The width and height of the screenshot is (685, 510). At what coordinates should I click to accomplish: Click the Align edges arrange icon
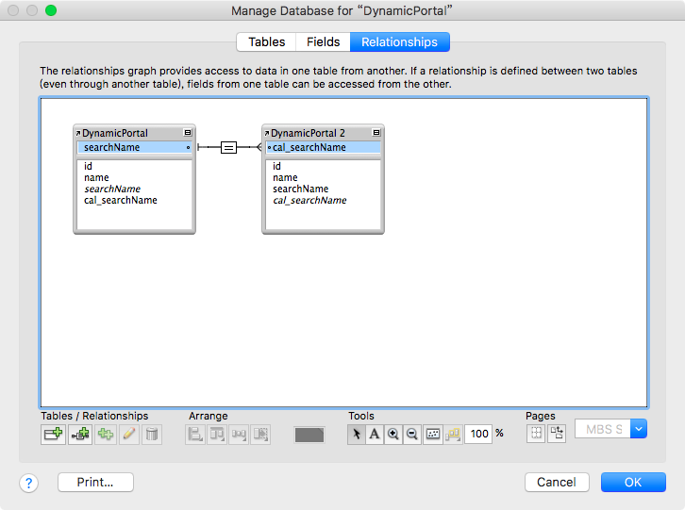tap(195, 434)
